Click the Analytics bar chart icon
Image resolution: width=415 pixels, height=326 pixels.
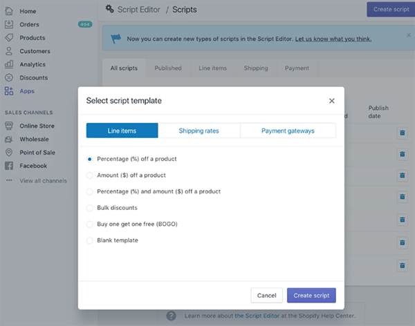pyautogui.click(x=9, y=64)
